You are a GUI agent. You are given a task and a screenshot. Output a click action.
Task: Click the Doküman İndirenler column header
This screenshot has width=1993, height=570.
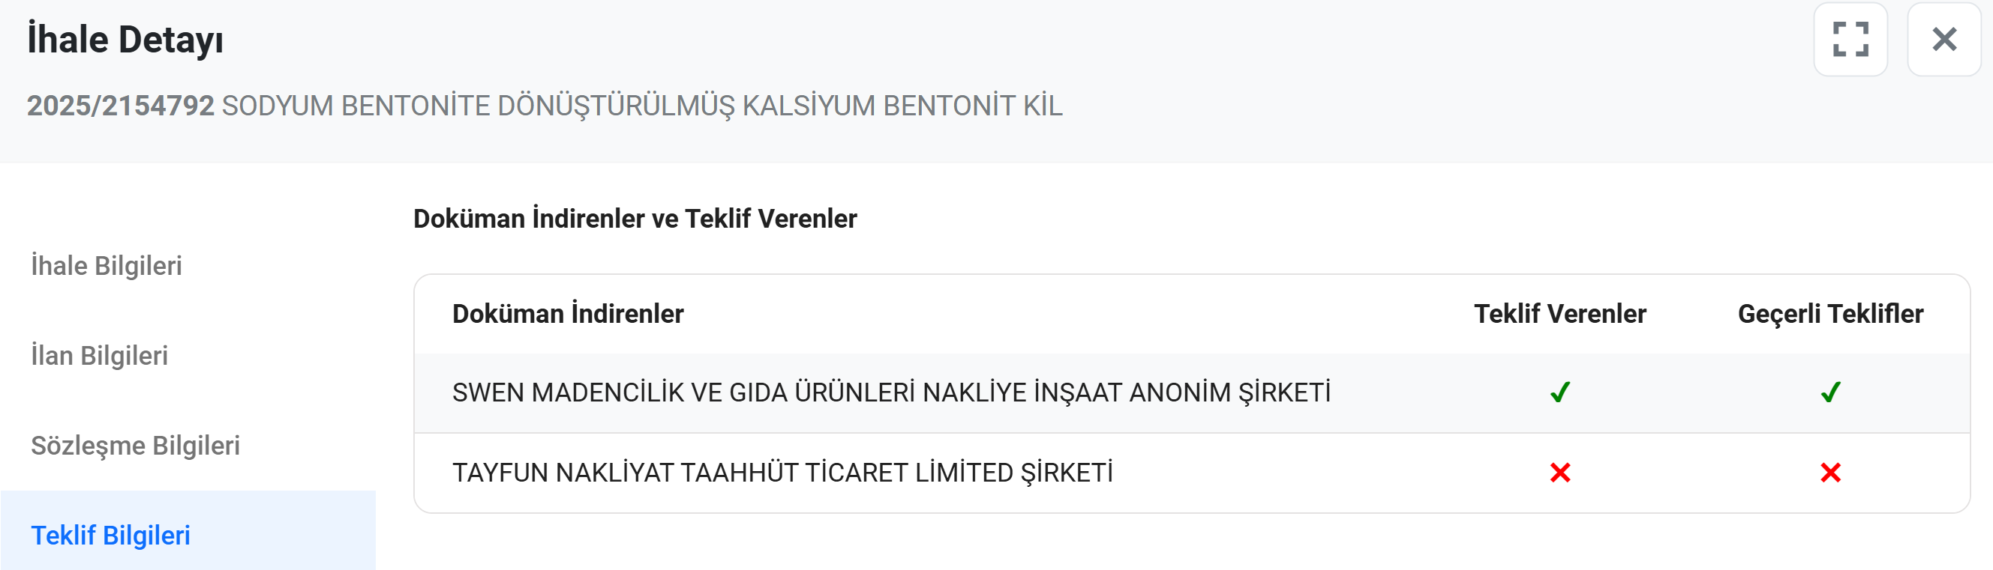point(568,314)
